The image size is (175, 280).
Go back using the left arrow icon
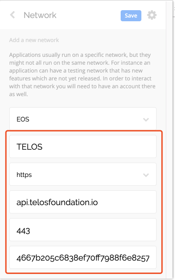coord(12,15)
